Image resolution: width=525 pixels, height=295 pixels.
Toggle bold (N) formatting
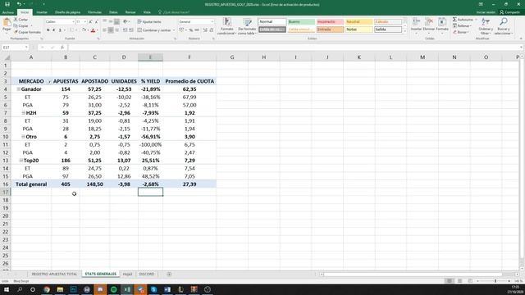(x=48, y=30)
